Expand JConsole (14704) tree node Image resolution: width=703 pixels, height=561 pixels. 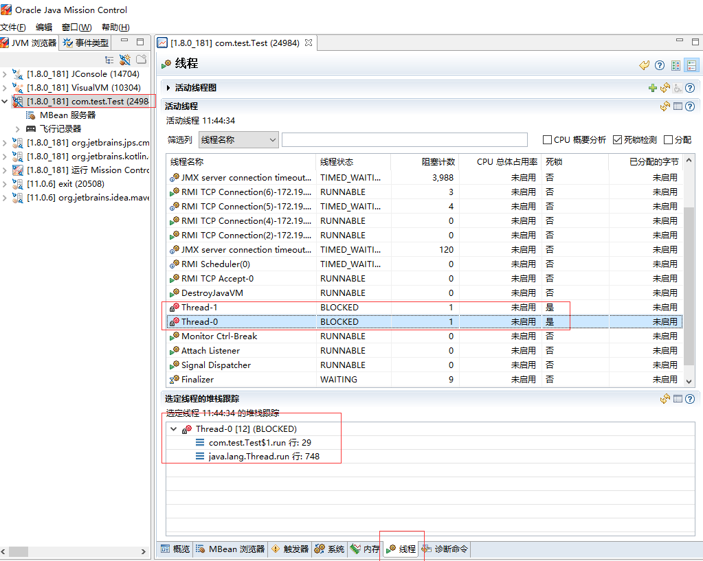click(x=5, y=74)
